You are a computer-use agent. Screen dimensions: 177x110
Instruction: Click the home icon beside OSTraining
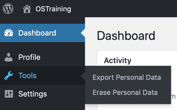(x=27, y=9)
